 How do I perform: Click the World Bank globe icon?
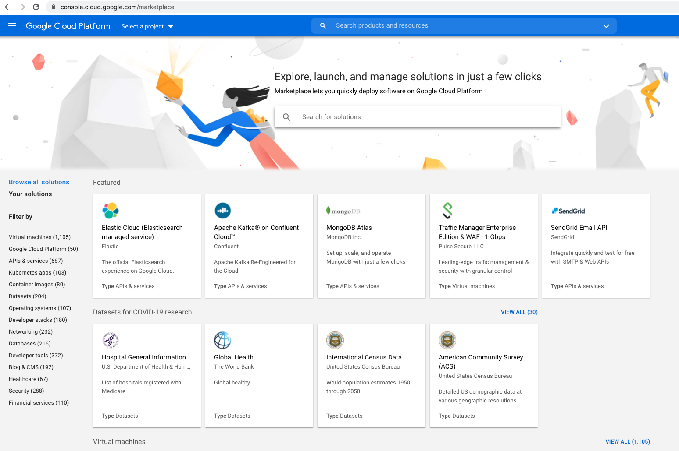pos(223,340)
